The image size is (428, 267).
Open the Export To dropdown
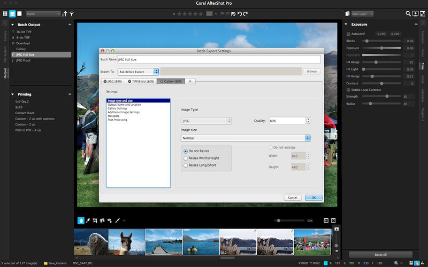click(x=138, y=71)
